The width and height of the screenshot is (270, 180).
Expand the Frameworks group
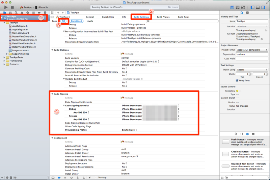(x=4, y=61)
